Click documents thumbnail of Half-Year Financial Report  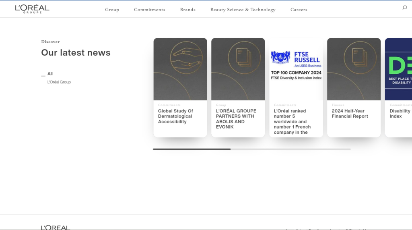(x=354, y=69)
